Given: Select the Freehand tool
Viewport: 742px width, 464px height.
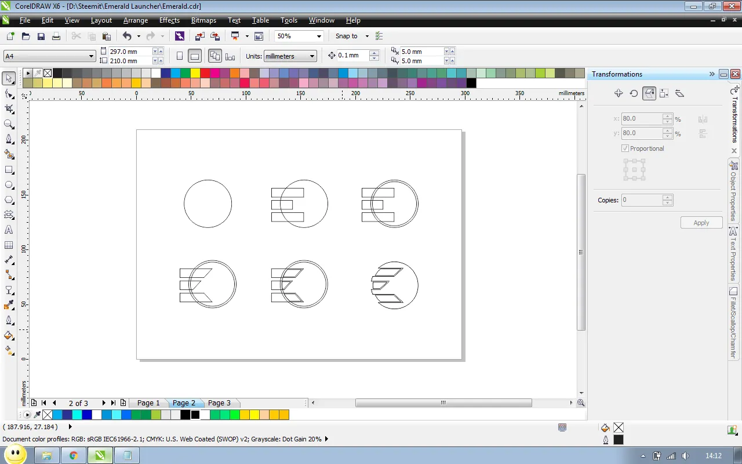Looking at the screenshot, I should pos(9,139).
